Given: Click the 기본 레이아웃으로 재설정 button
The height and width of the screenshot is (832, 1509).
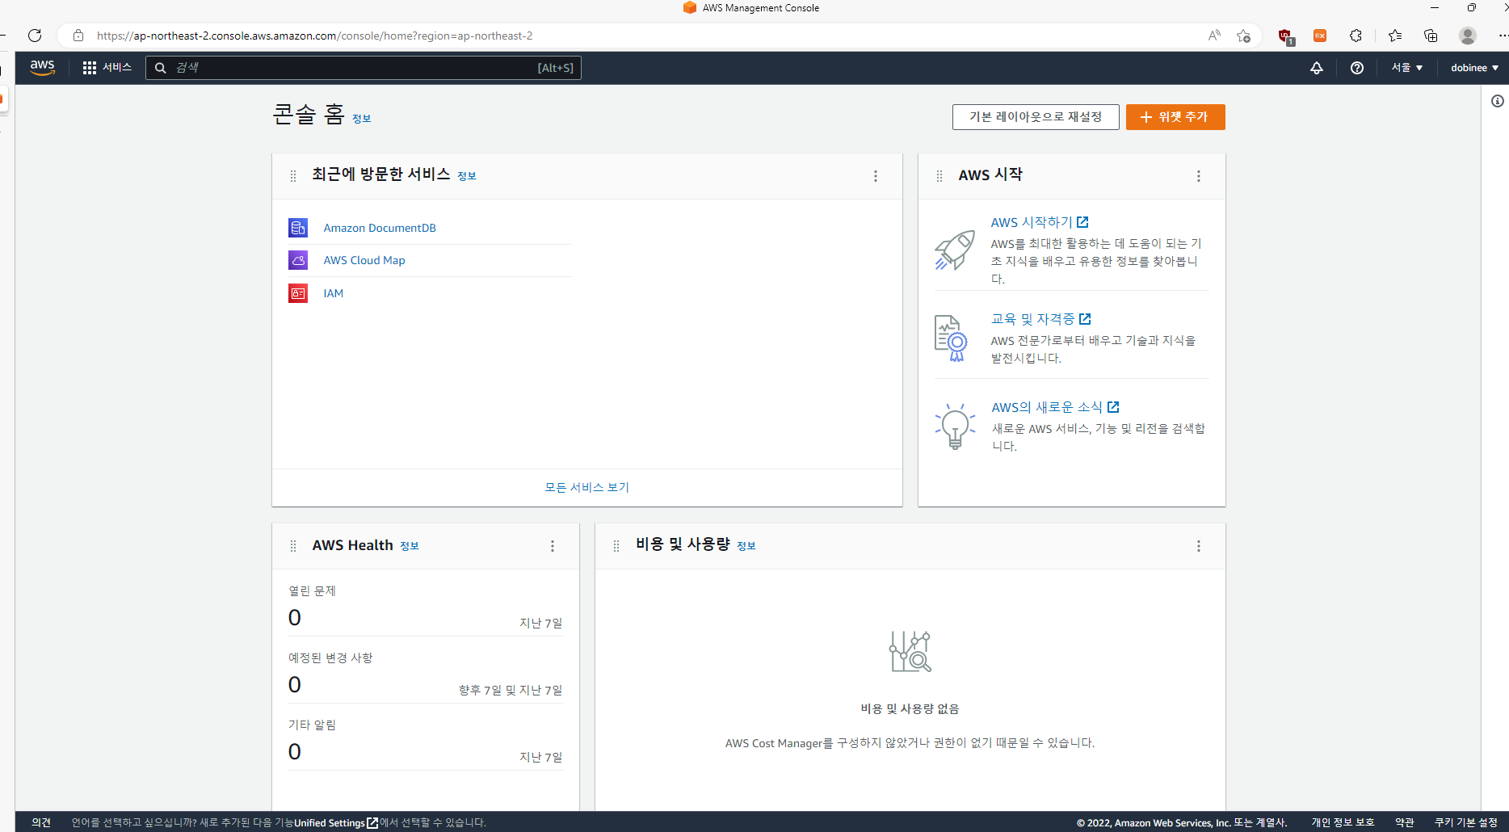Looking at the screenshot, I should [x=1036, y=117].
